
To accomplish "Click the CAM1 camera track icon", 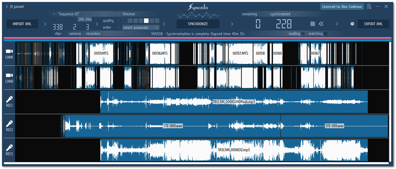I will (9, 51).
